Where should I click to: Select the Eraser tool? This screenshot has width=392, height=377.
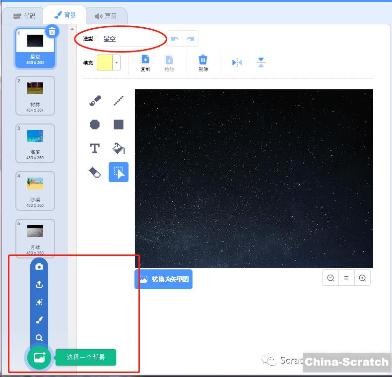tap(95, 172)
